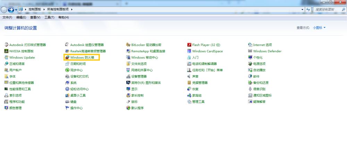Click the Windows CardSpace icon
Viewport: 347px width, 155px height.
[x=189, y=51]
